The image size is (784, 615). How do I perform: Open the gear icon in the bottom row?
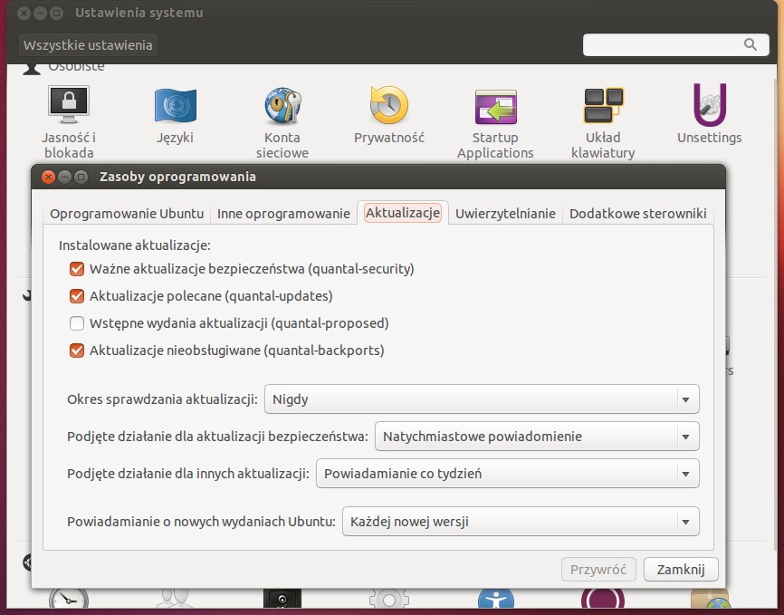389,598
